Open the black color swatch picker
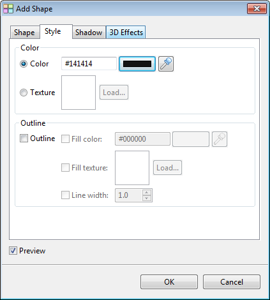 coord(137,64)
